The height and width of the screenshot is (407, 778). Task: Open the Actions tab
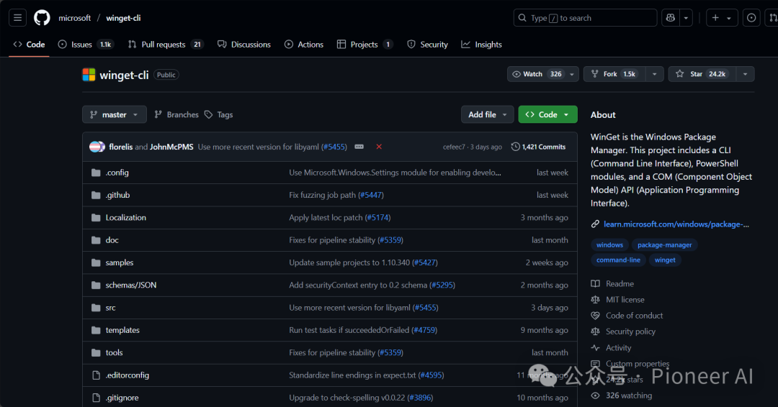tap(304, 45)
